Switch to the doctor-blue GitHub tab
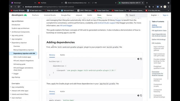This screenshot has width=180, height=101. [77, 3]
